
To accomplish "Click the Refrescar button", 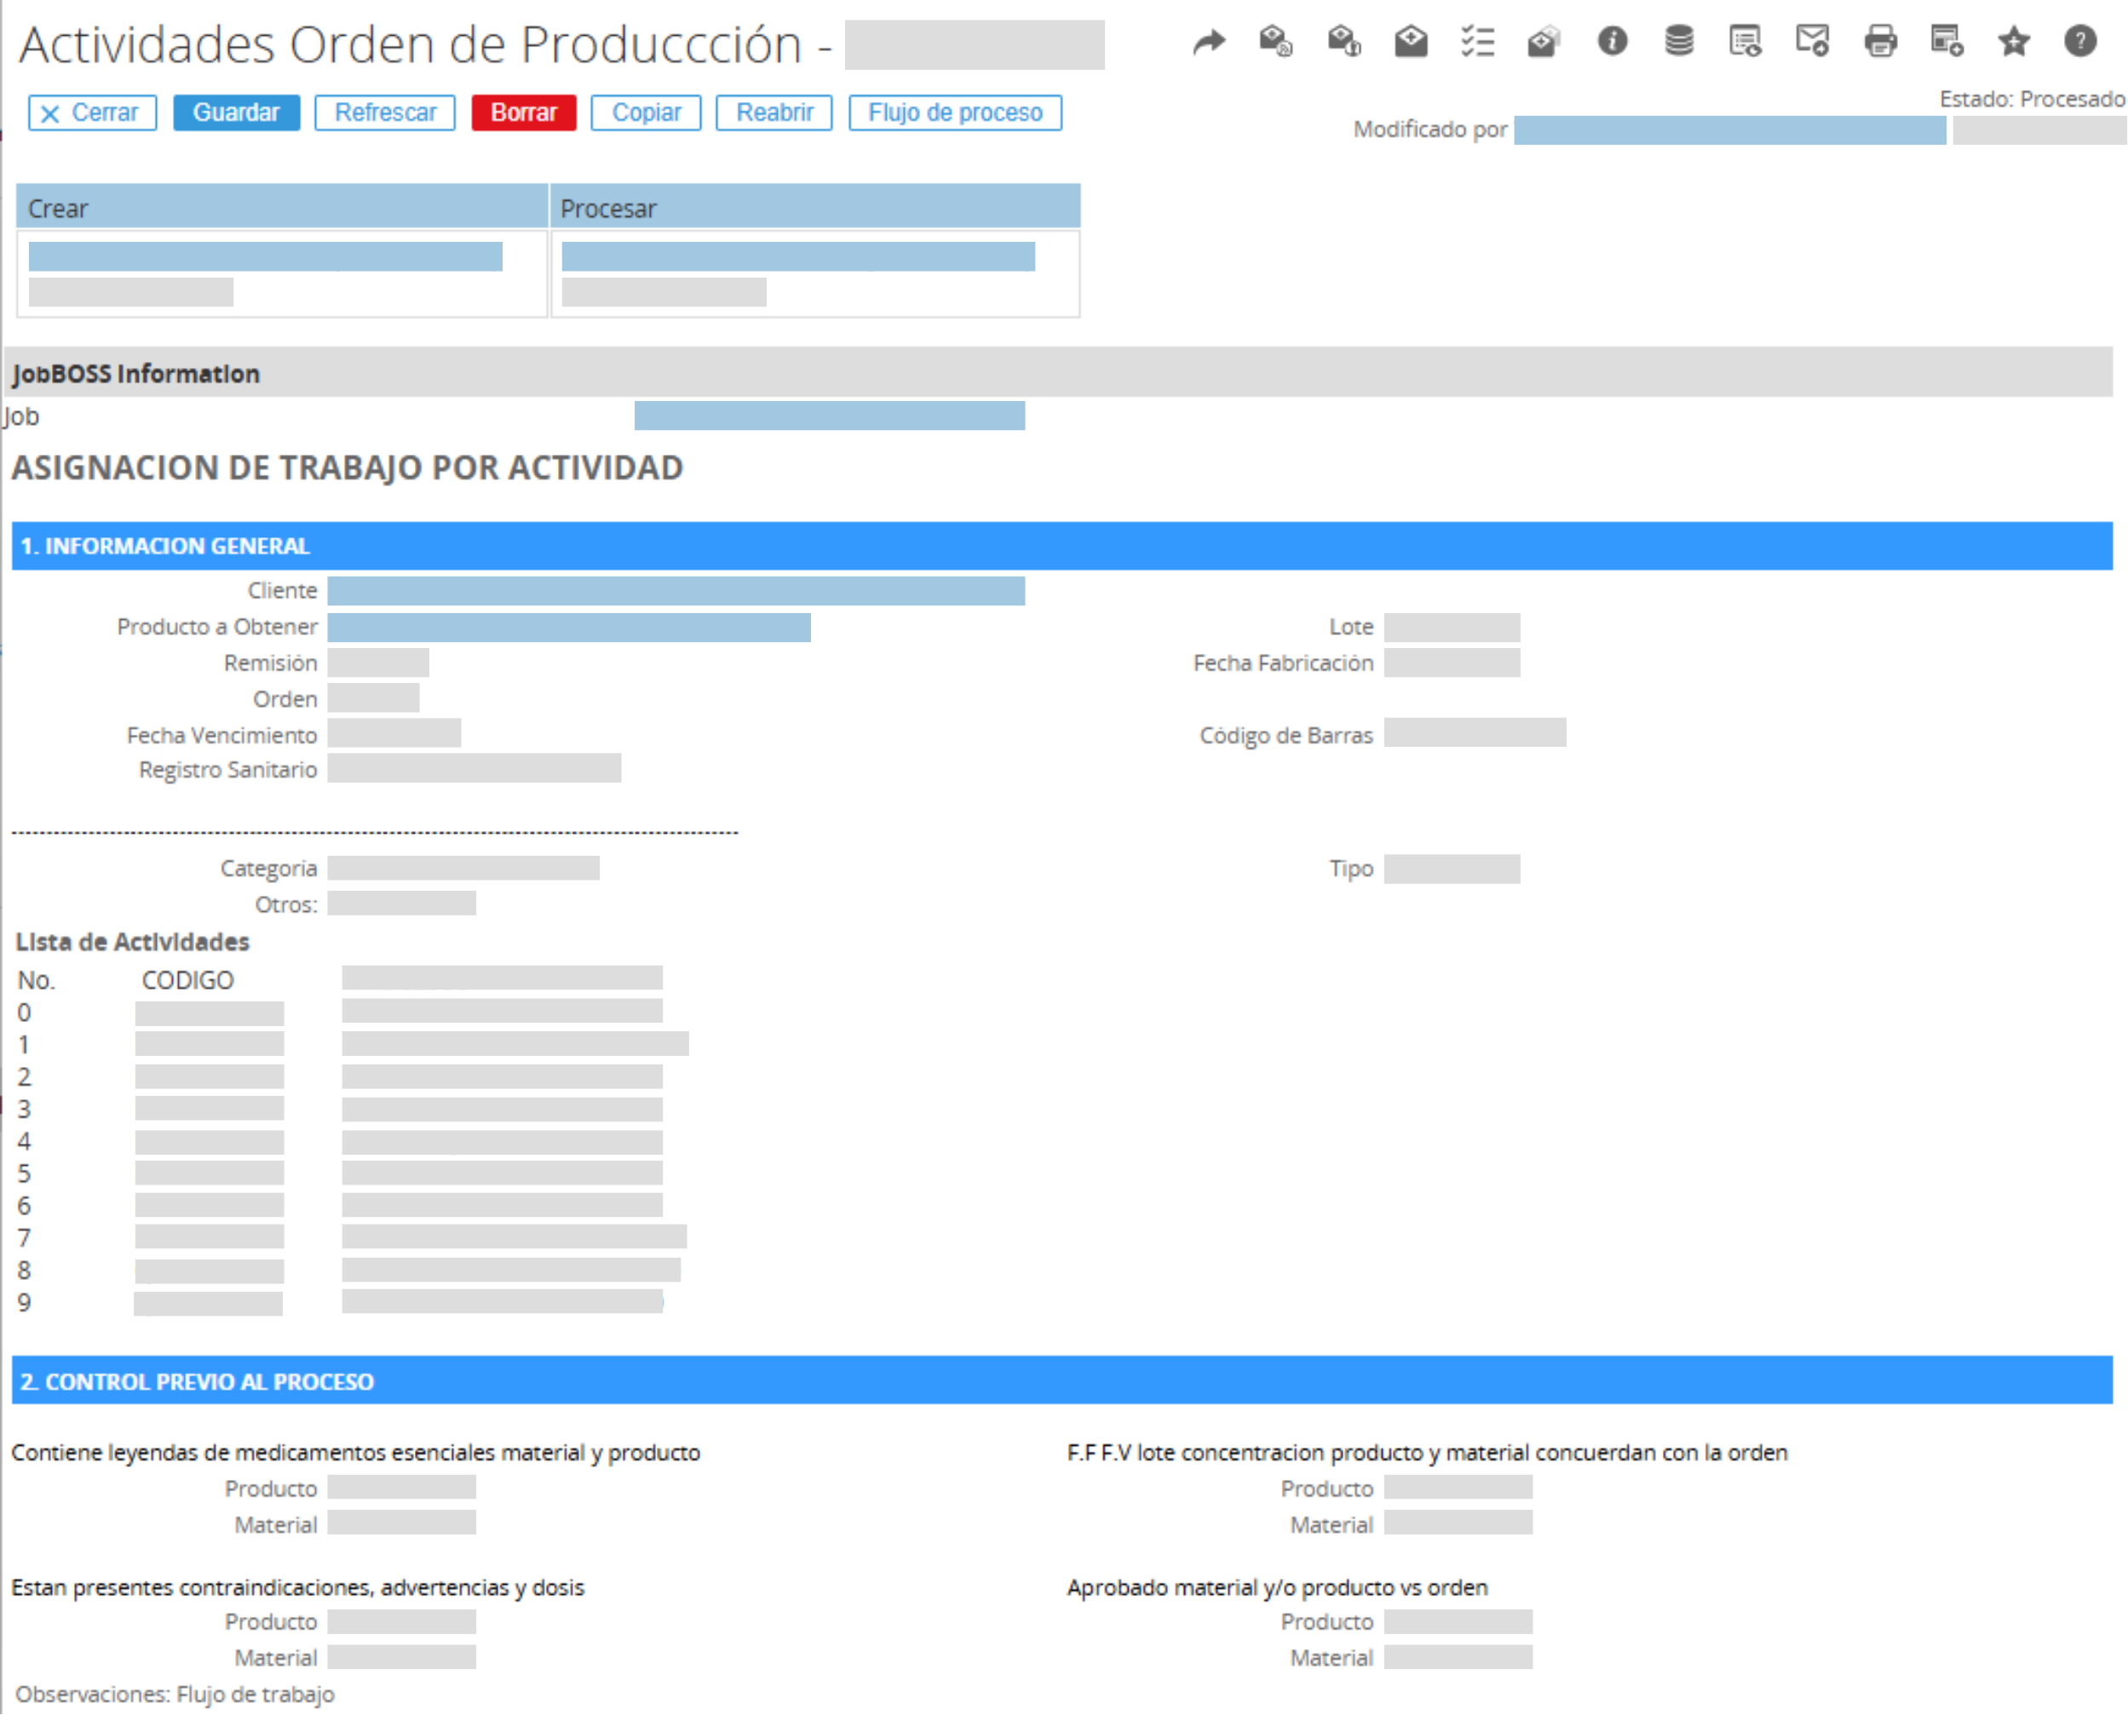I will pos(384,112).
